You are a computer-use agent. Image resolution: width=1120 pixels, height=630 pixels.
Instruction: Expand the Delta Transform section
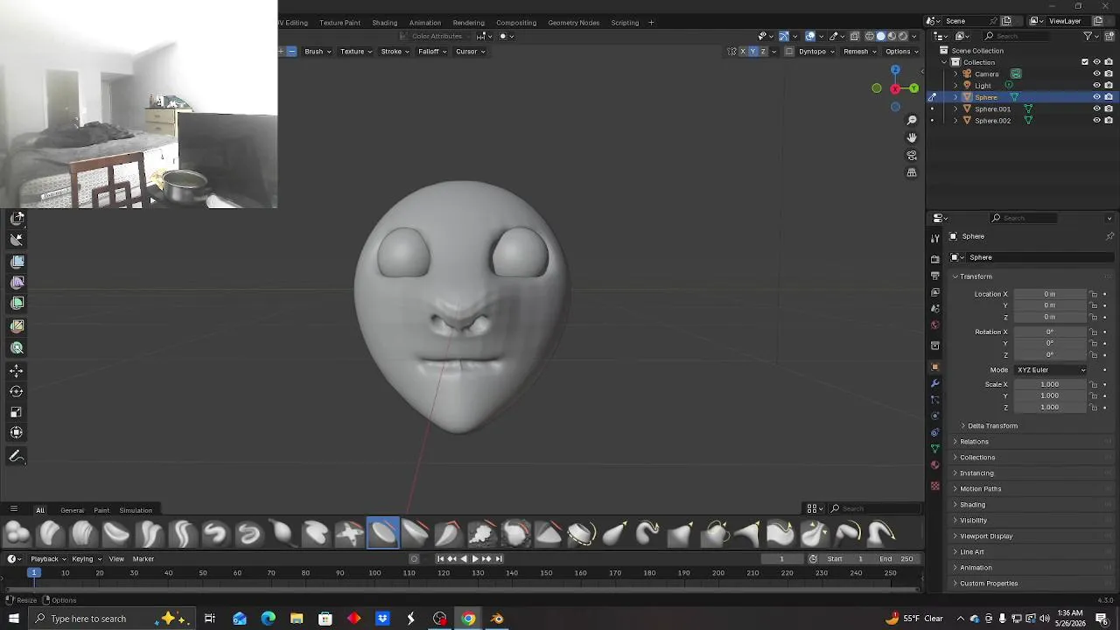tap(992, 426)
